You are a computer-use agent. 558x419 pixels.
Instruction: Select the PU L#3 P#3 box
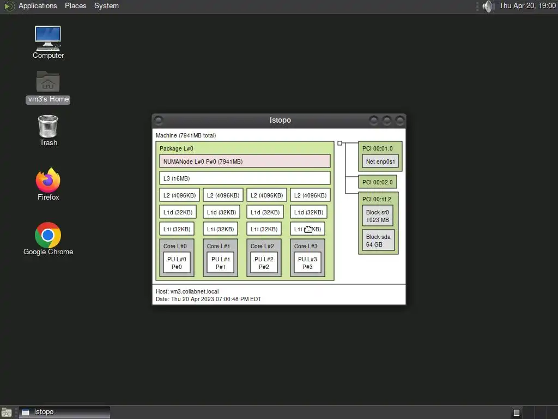click(x=307, y=263)
